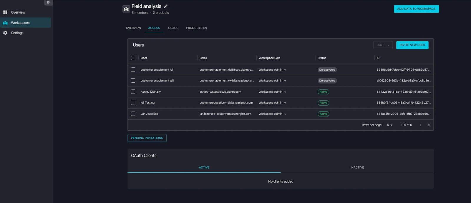Viewport: 471px width, 203px height.
Task: Switch to the USAGE tab
Action: [173, 28]
